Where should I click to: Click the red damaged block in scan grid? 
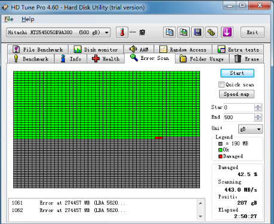point(159,138)
